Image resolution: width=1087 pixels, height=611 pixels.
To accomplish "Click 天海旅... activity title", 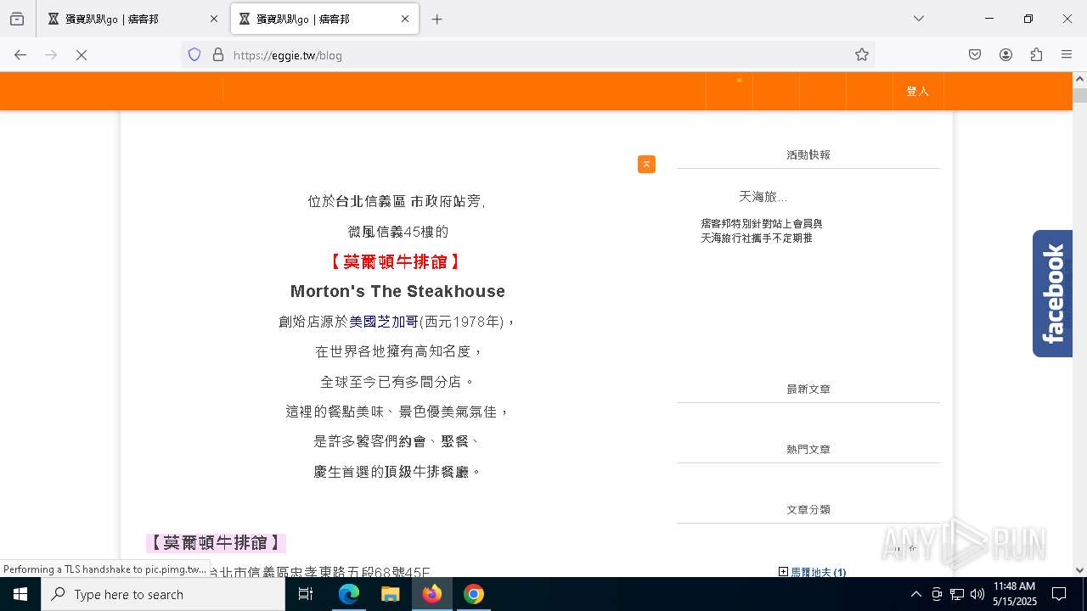I will 763,197.
